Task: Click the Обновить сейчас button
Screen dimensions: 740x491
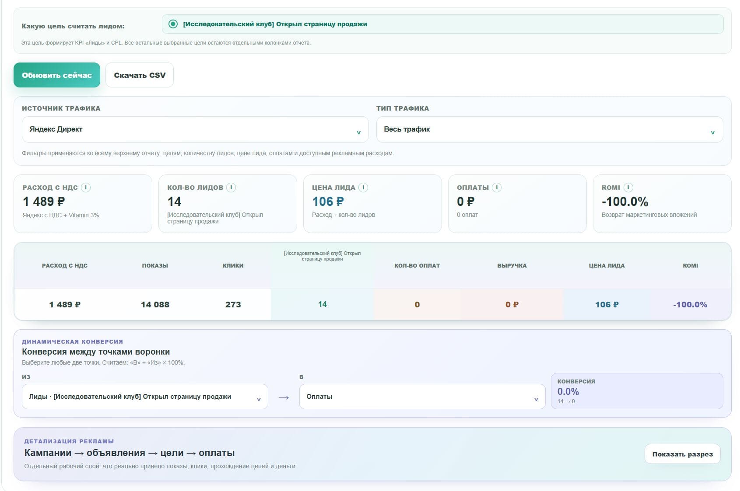Action: (x=57, y=75)
